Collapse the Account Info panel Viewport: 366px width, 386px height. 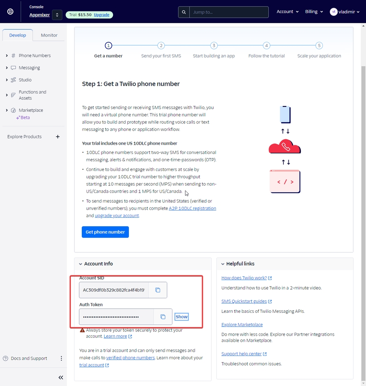tap(81, 264)
